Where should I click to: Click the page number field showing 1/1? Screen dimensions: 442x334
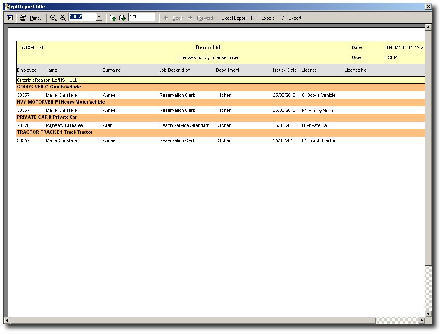click(142, 17)
